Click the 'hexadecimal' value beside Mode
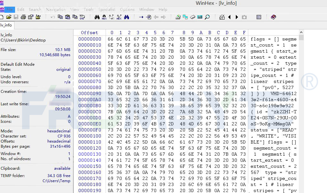This screenshot has height=193, width=327. (59, 131)
